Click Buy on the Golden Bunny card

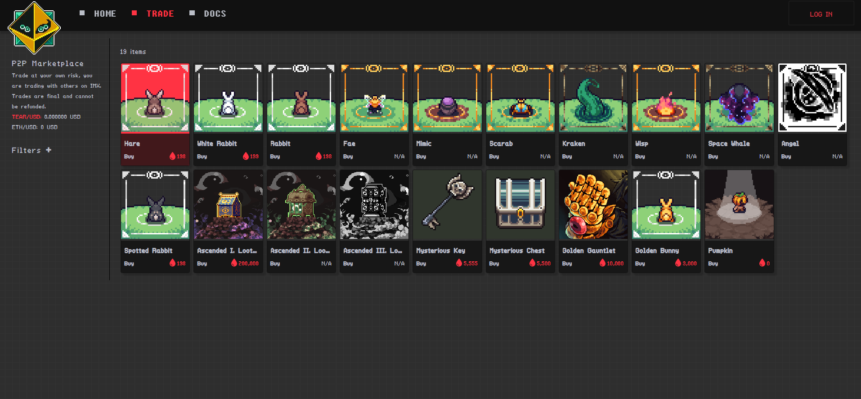(640, 264)
